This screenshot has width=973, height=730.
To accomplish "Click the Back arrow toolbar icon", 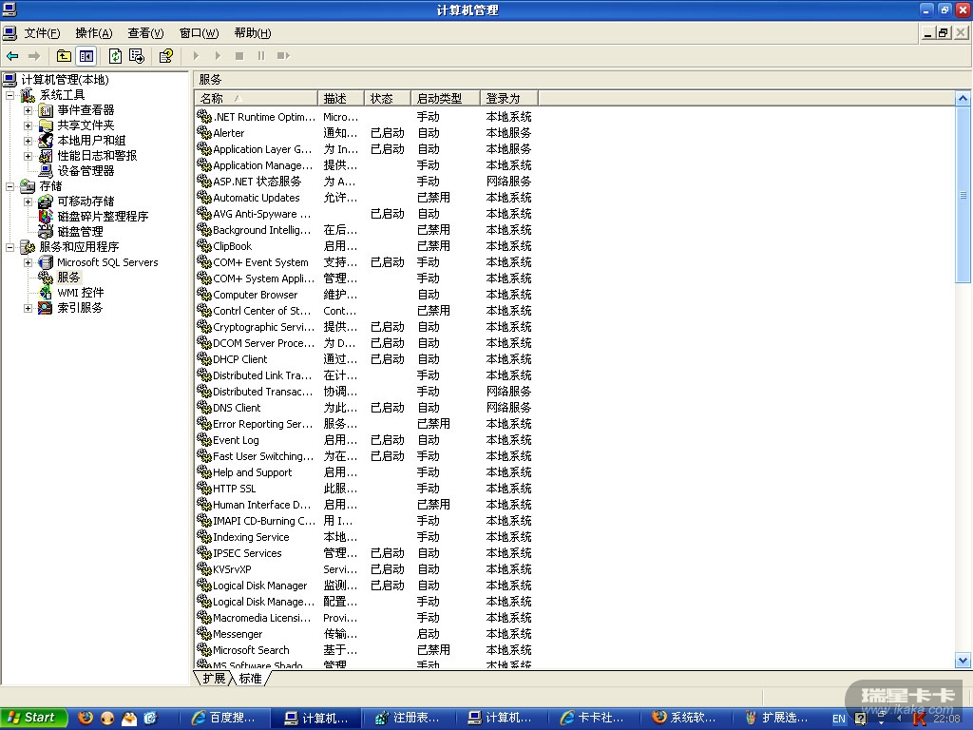I will 12,56.
